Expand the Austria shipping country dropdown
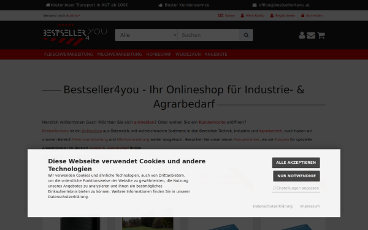The image size is (368, 230). [x=73, y=15]
